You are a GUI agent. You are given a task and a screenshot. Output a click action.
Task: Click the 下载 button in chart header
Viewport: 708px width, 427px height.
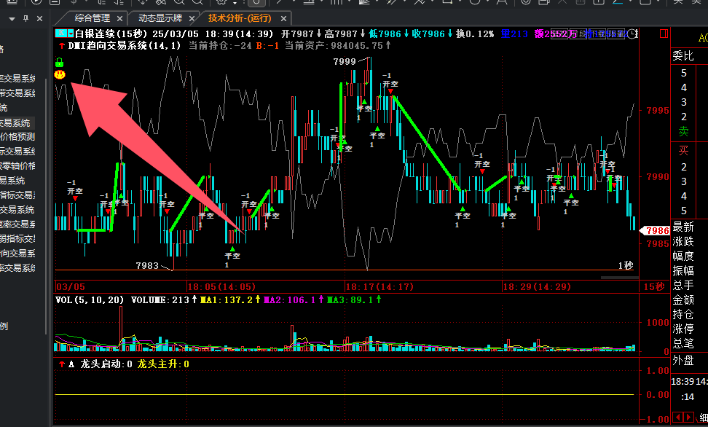tap(597, 34)
